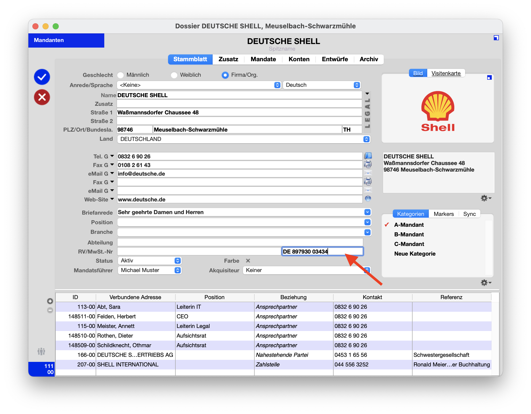Cancel edits with the red X button
The width and height of the screenshot is (531, 414).
42,97
